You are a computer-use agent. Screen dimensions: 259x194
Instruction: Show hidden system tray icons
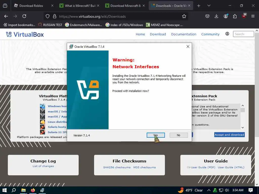pyautogui.click(x=209, y=190)
